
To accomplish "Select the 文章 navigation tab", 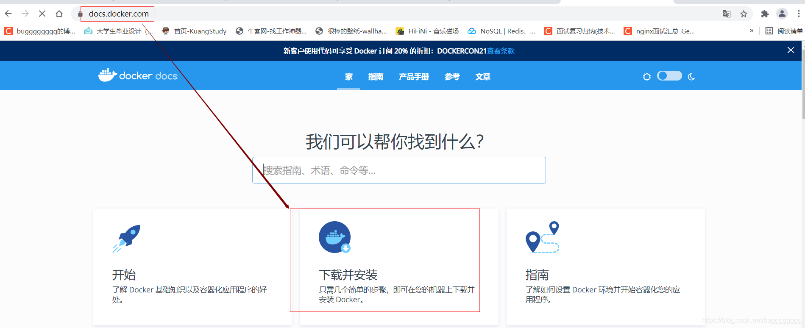I will click(x=483, y=77).
